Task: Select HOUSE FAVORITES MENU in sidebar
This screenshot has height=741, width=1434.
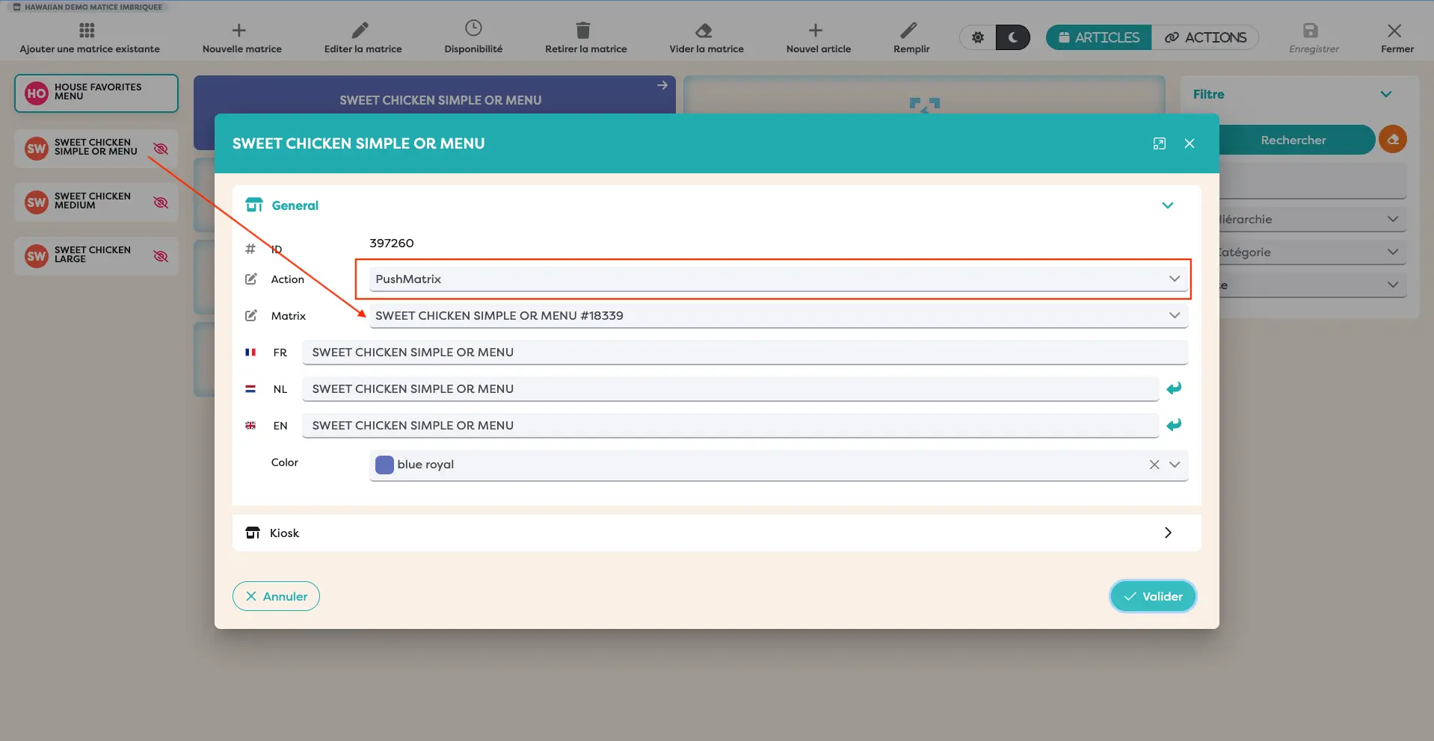Action: 96,93
